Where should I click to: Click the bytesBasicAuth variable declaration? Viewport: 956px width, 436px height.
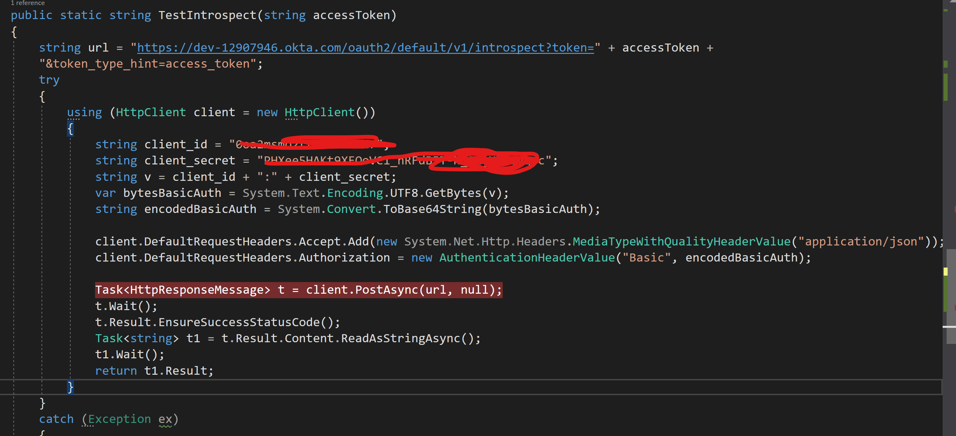(172, 193)
